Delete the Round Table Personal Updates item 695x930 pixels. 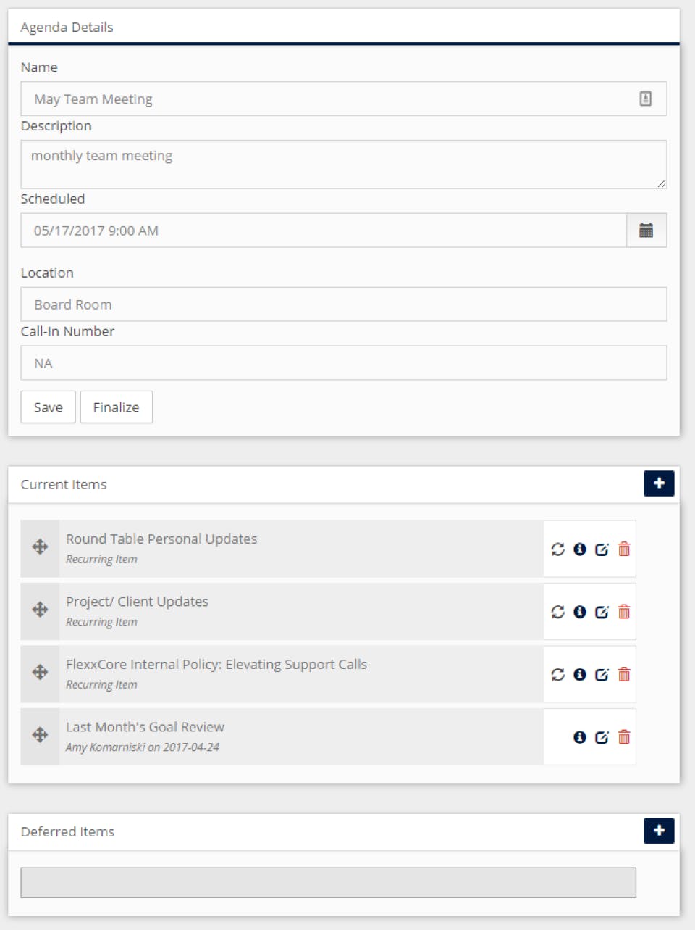624,549
